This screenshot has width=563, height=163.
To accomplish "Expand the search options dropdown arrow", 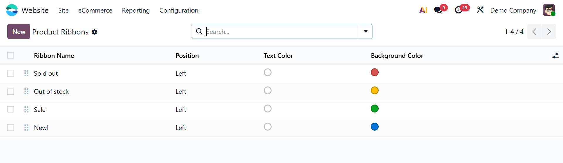I will [366, 32].
